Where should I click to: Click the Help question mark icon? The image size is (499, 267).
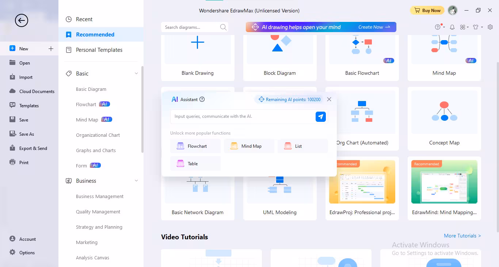point(438,27)
